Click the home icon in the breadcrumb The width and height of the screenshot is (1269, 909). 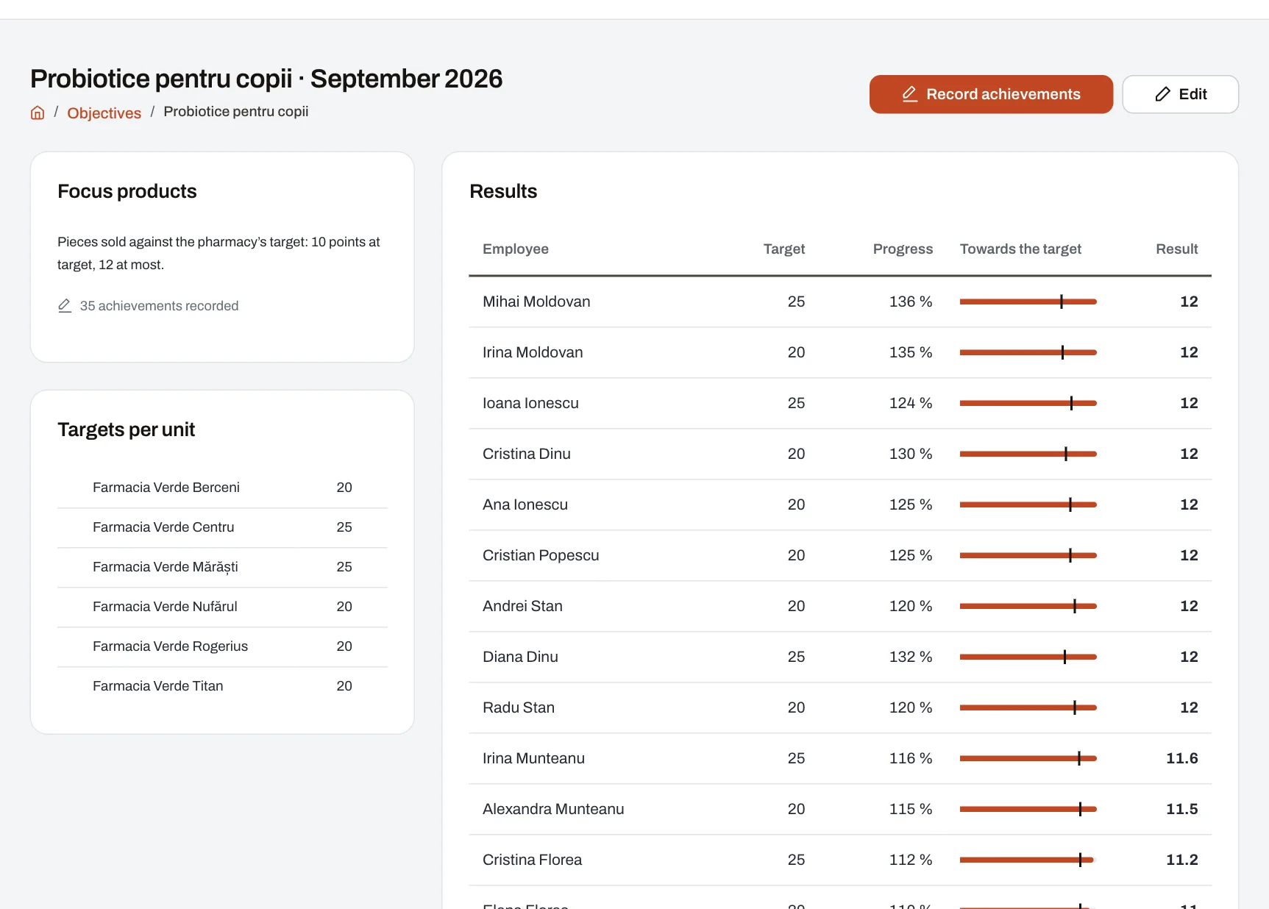click(x=38, y=113)
